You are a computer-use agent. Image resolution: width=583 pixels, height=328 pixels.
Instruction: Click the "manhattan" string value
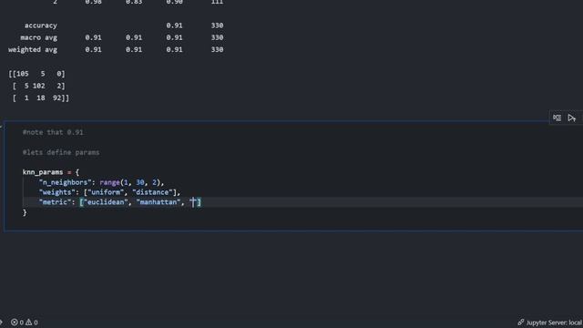(159, 202)
